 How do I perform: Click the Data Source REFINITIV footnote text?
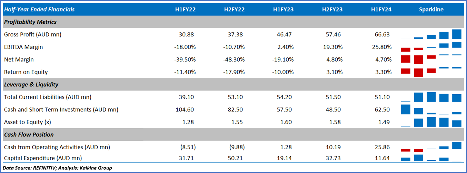pyautogui.click(x=58, y=168)
